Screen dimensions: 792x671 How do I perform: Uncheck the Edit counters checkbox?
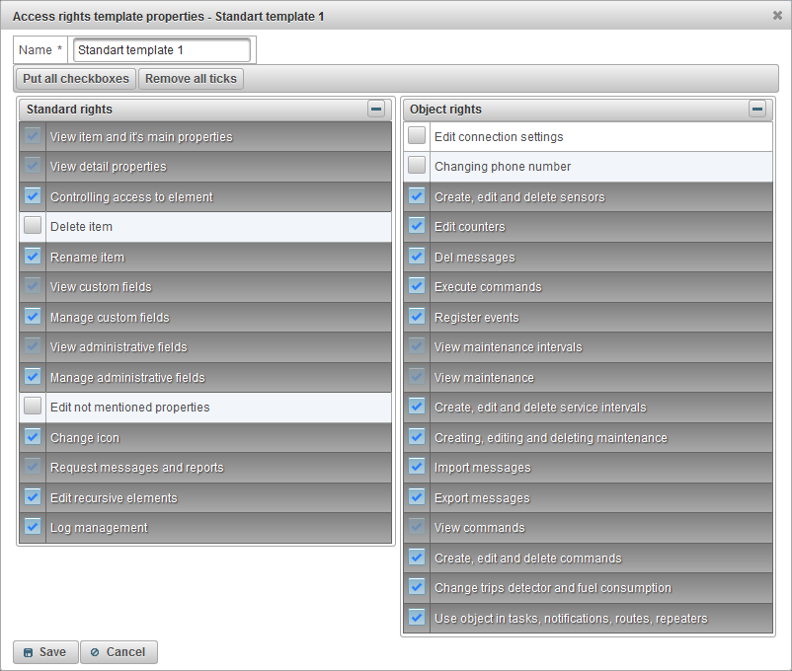pos(417,226)
